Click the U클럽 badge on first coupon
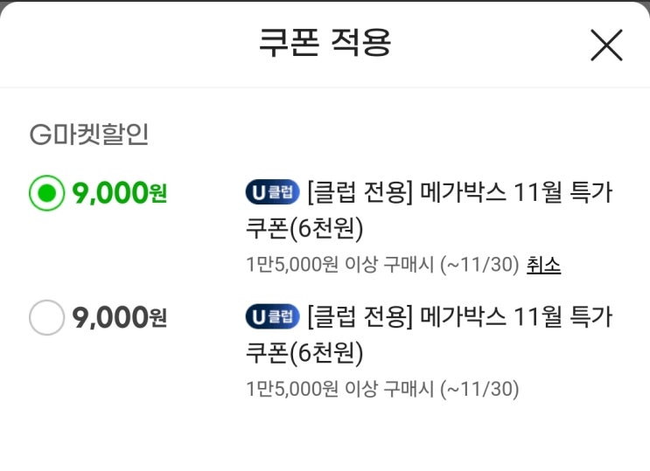Viewport: 650px width, 471px height. [x=272, y=192]
